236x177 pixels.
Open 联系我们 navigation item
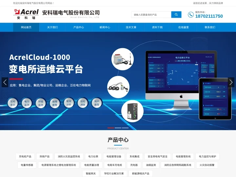(x=210, y=28)
